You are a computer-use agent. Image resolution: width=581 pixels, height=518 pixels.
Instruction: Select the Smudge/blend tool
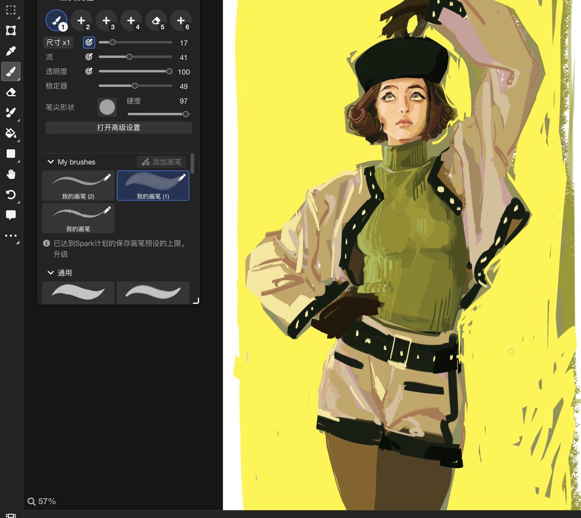click(x=11, y=113)
